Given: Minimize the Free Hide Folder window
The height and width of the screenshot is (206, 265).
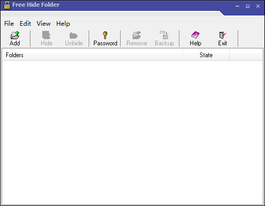Looking at the screenshot, I should pyautogui.click(x=238, y=6).
